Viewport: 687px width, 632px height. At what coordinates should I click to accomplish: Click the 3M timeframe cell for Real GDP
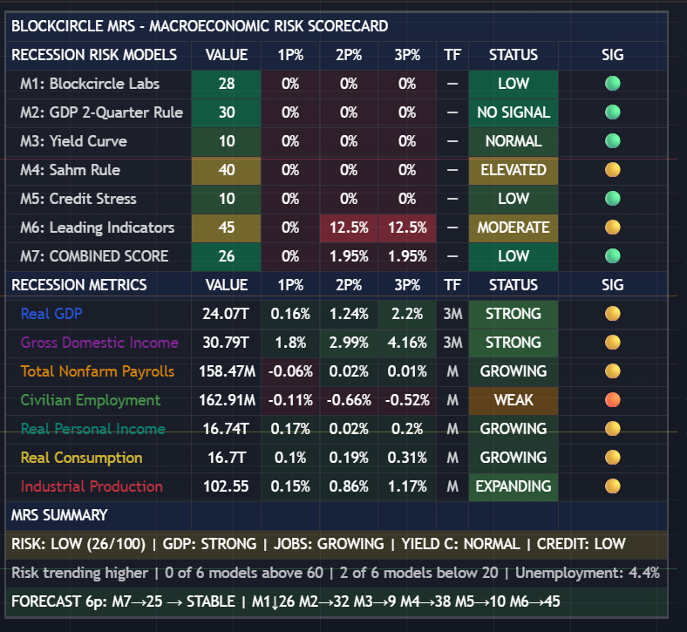452,314
